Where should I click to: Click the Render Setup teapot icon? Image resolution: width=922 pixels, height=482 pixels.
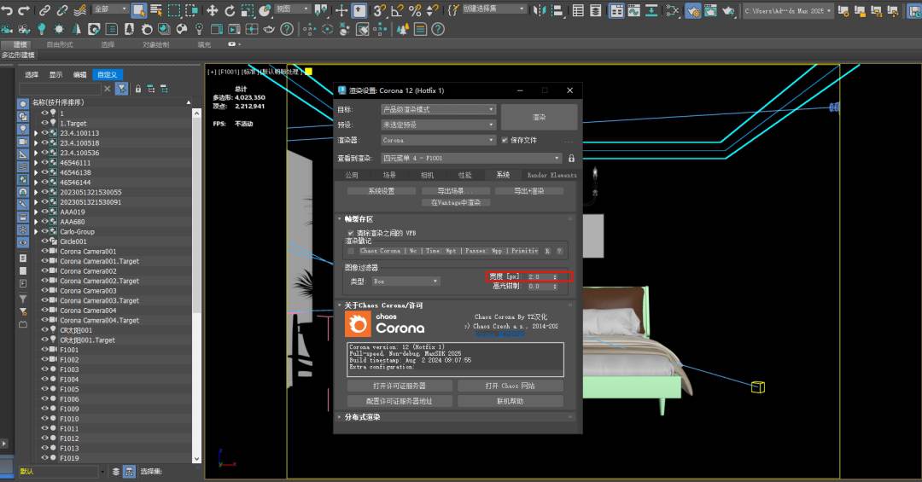pos(693,10)
